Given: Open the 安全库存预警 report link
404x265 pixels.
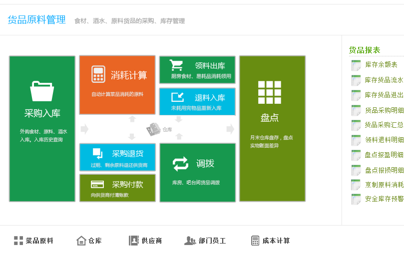Looking at the screenshot, I should pos(384,199).
